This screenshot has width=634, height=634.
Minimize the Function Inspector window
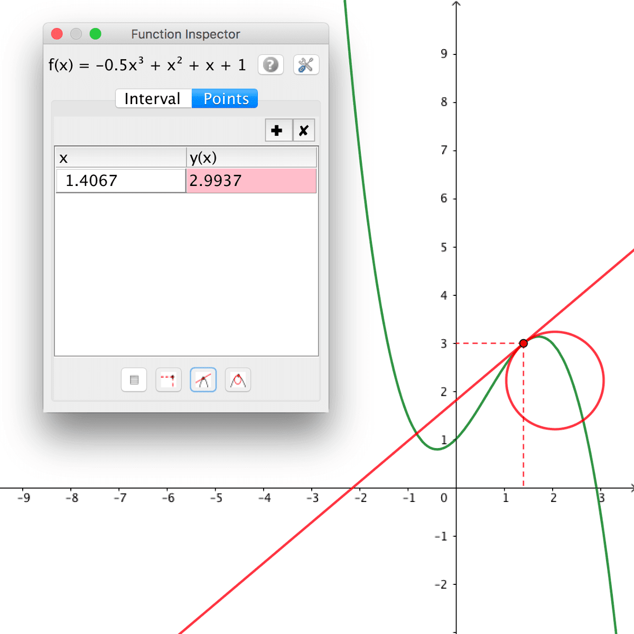76,34
